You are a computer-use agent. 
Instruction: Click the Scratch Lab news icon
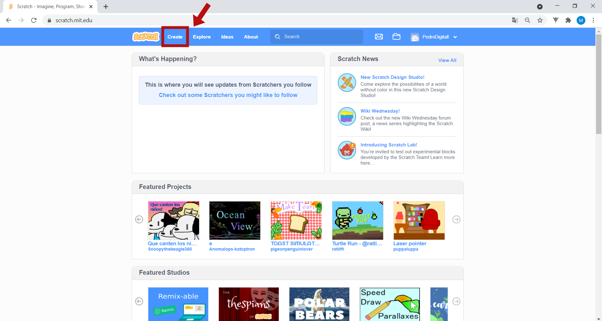[x=347, y=150]
